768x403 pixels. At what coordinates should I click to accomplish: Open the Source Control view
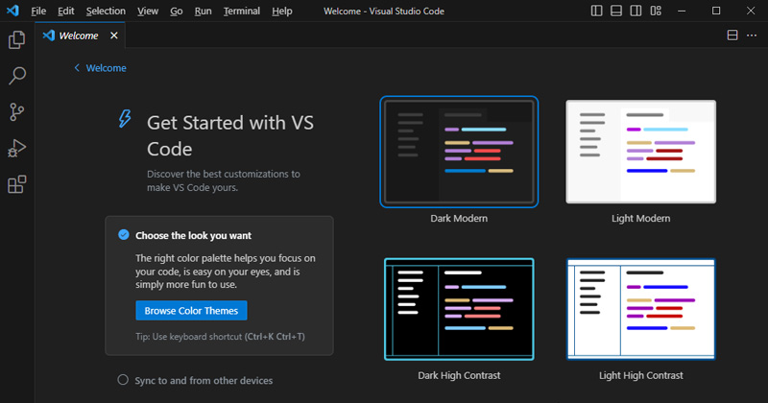coord(16,112)
